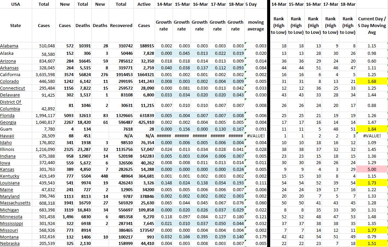Open the Nebraska state link
Screen dimensions: 388x247
pyautogui.click(x=10, y=244)
